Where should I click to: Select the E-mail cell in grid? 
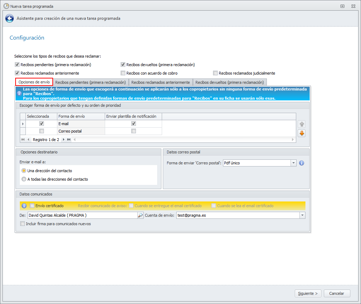tap(81, 124)
